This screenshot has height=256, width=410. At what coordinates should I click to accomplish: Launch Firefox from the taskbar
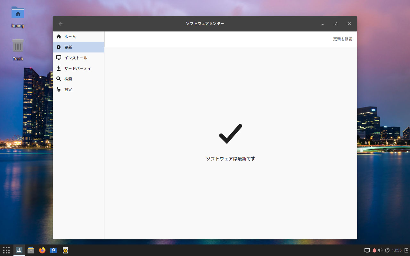(42, 250)
